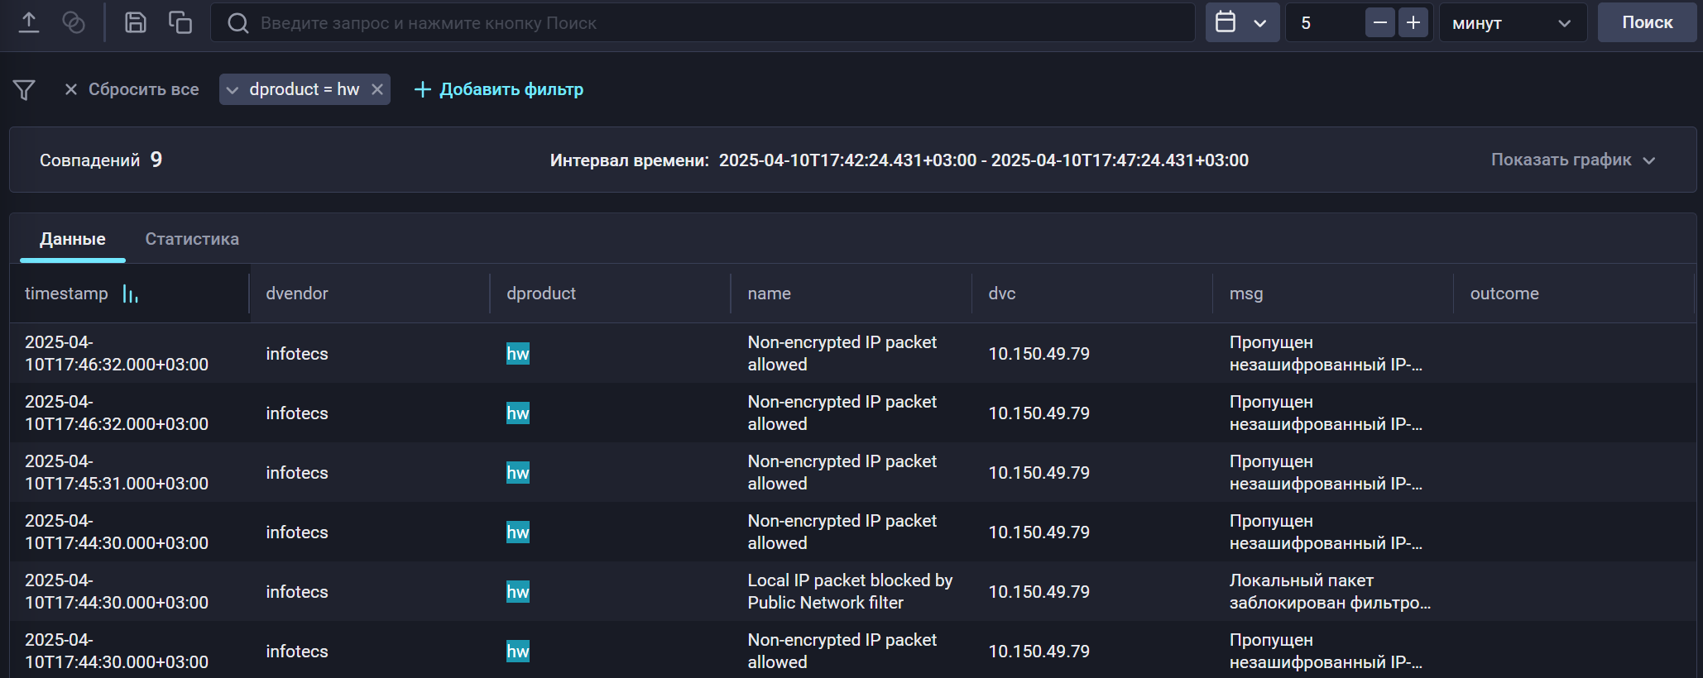Expand 'Показать график' chart section
The width and height of the screenshot is (1703, 678).
point(1572,160)
